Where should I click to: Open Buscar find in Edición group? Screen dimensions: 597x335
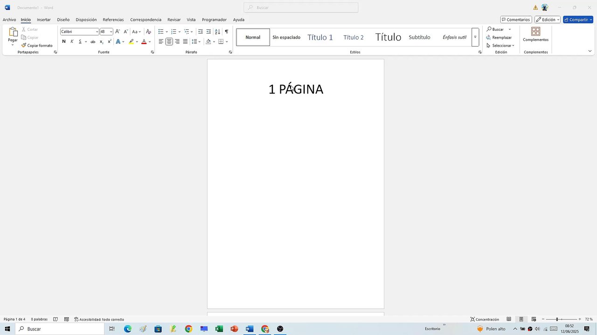point(495,29)
